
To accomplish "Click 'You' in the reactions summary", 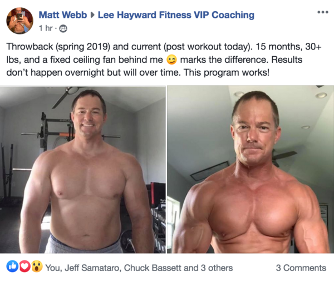I will (53, 268).
